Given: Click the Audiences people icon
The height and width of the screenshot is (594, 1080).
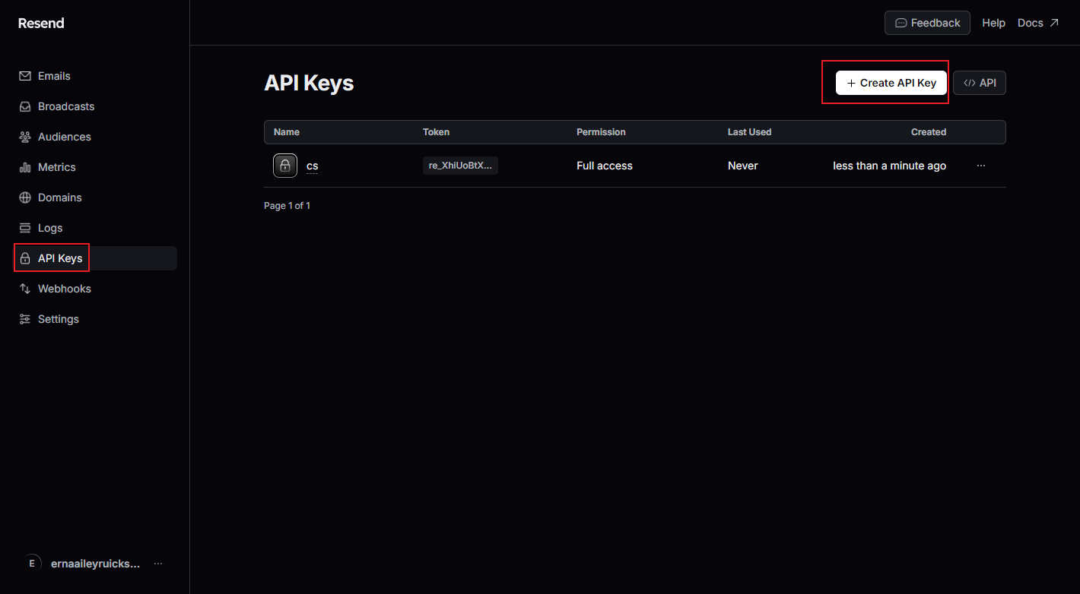Looking at the screenshot, I should coord(25,137).
